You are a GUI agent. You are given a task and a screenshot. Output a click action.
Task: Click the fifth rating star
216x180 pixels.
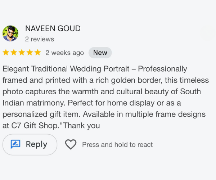37,53
